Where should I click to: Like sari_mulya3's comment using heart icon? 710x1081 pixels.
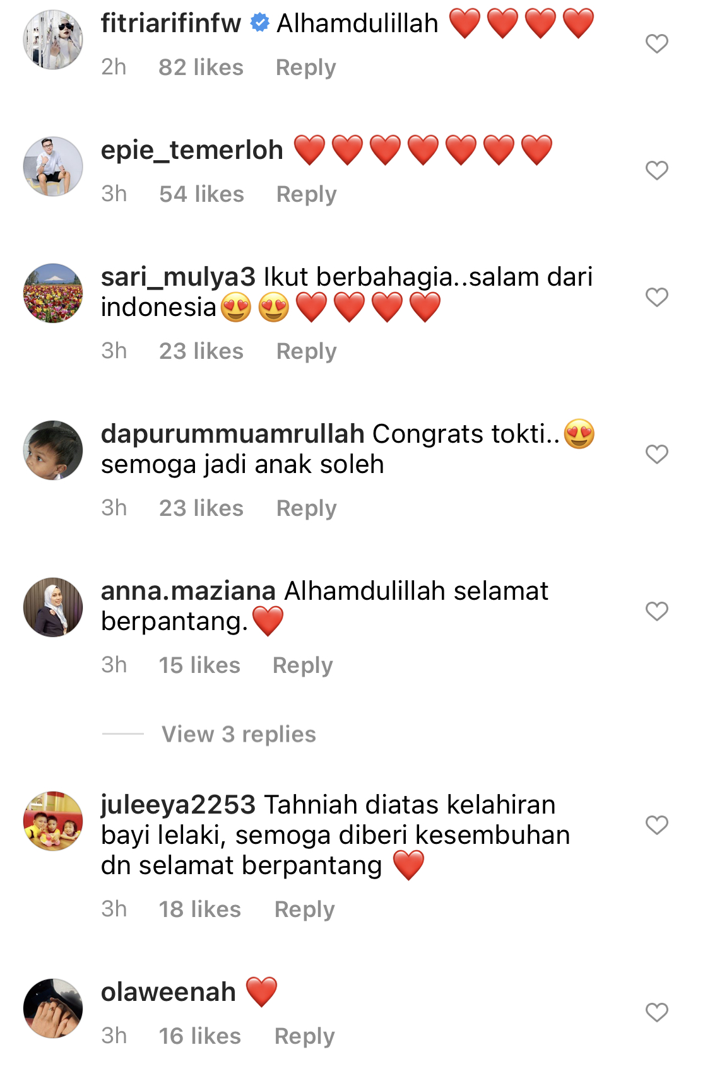click(x=657, y=297)
